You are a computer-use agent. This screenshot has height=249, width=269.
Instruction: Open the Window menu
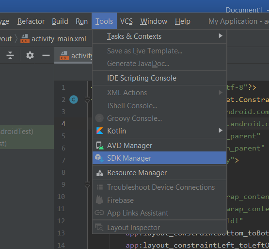tap(154, 21)
